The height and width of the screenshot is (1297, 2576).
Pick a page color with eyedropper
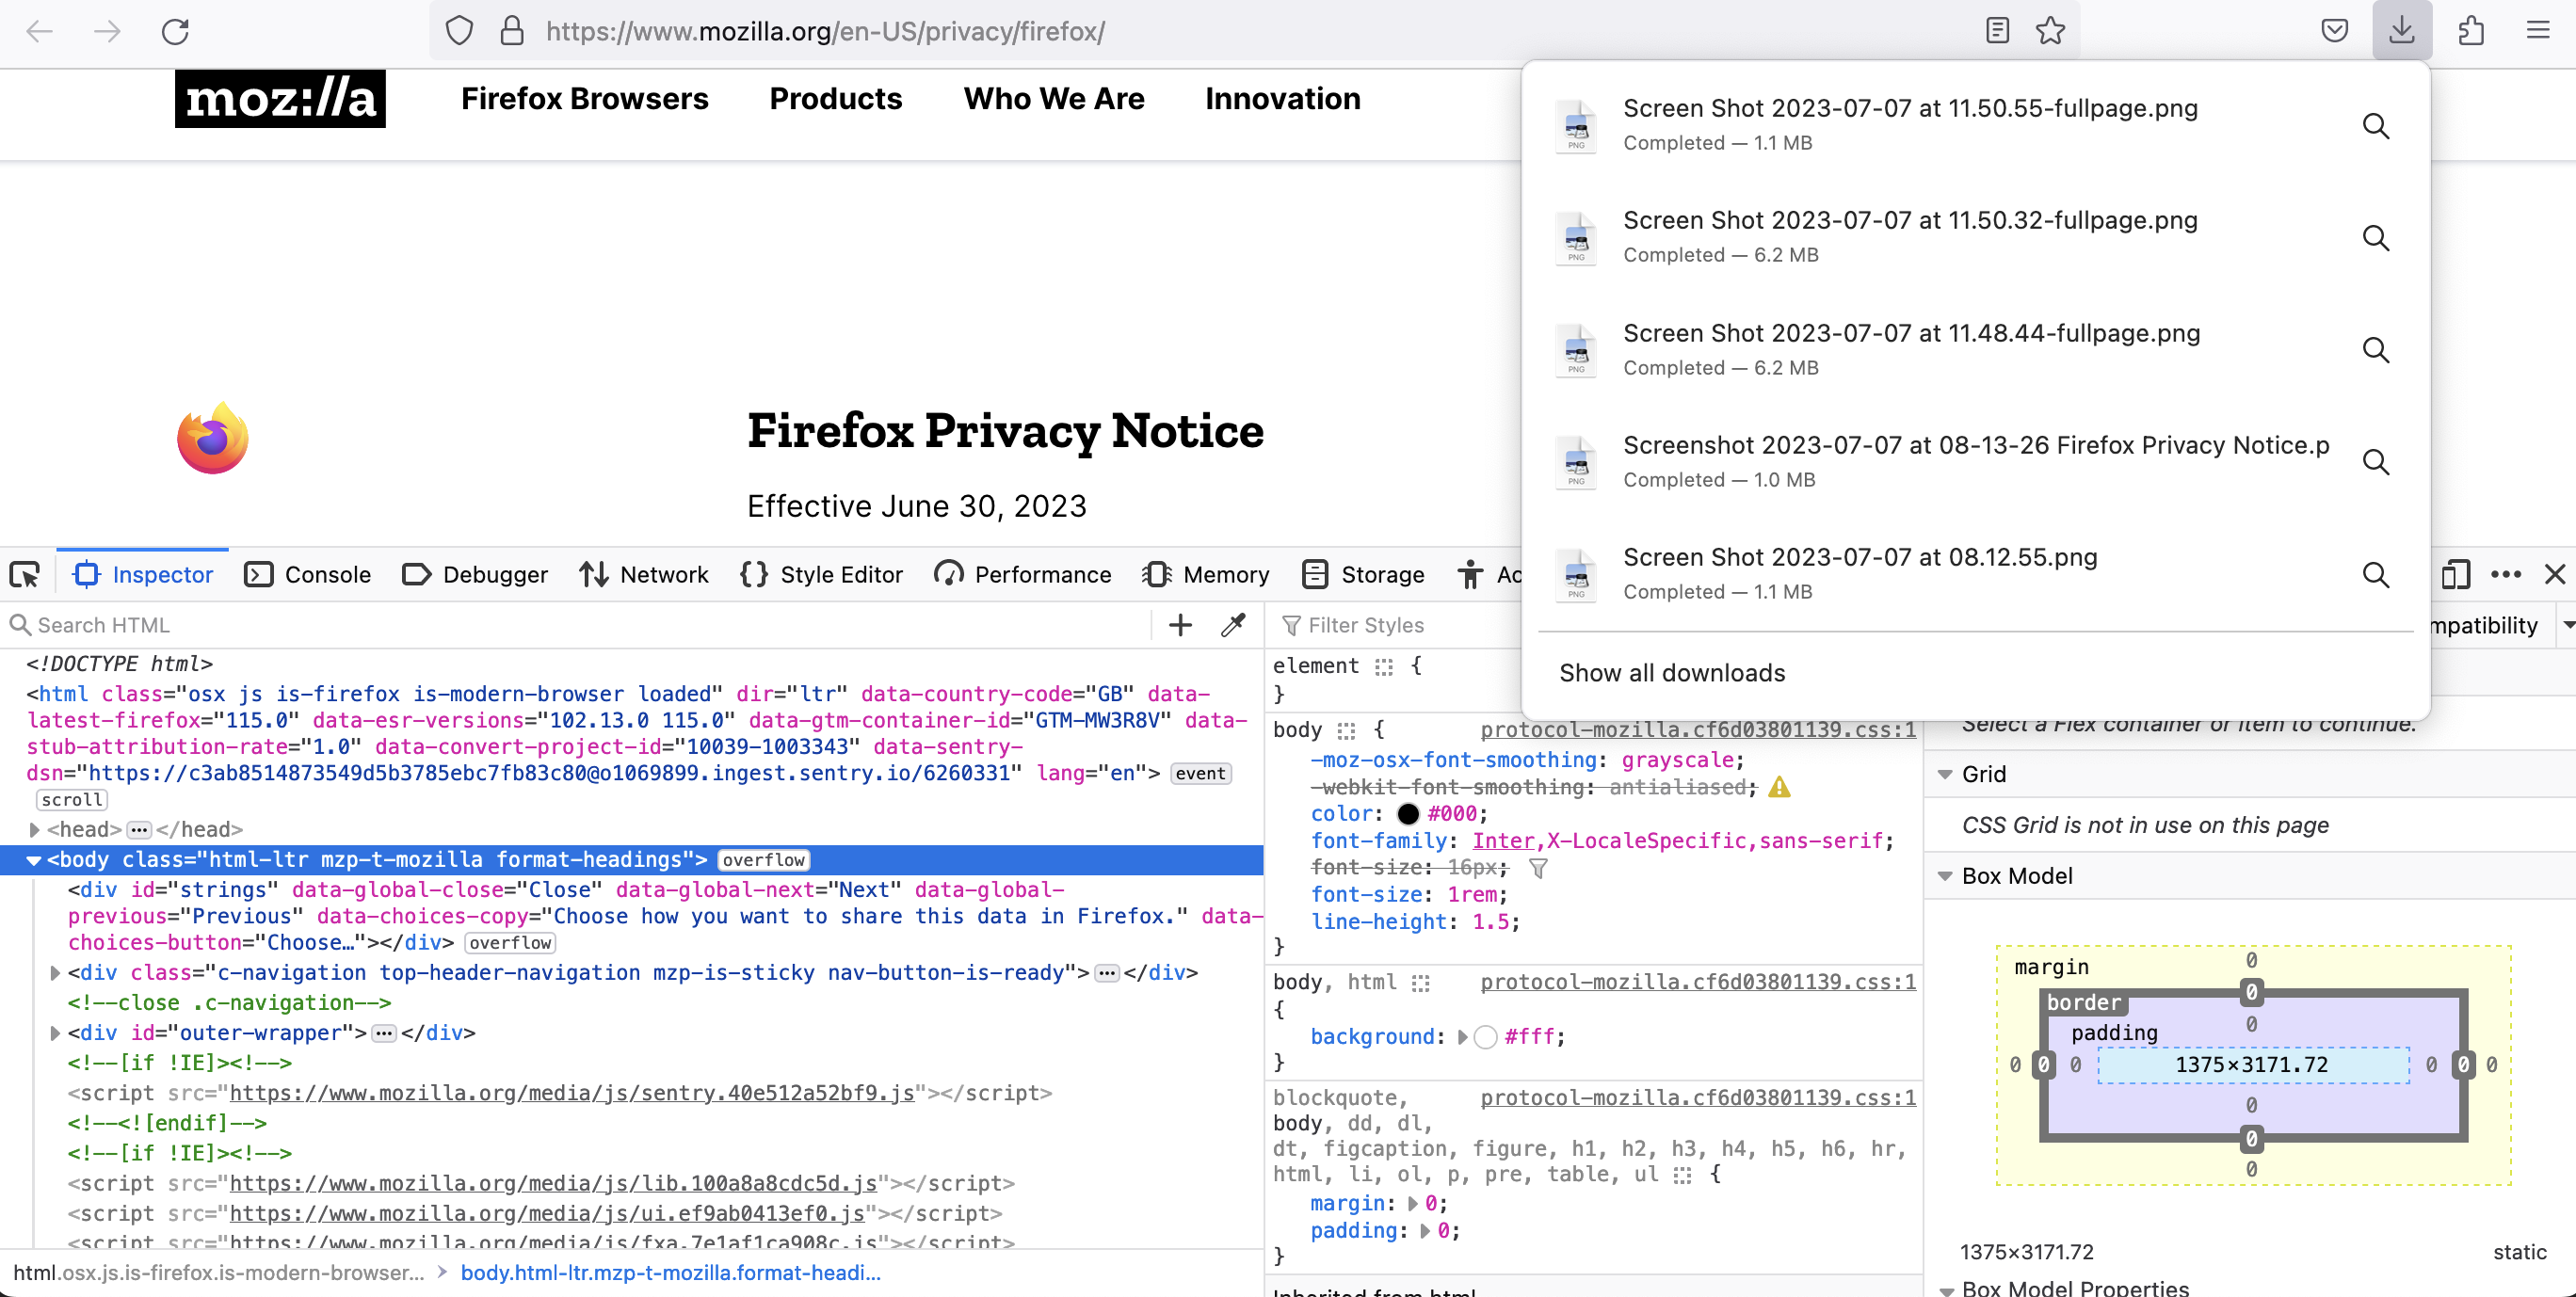[x=1234, y=625]
